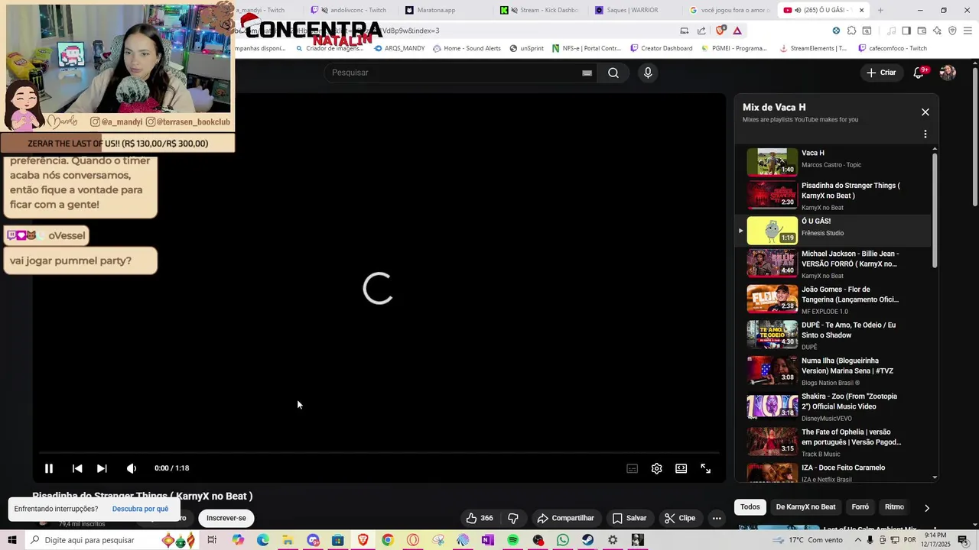This screenshot has height=550, width=979.
Task: Open YouTube notifications bell
Action: 919,73
